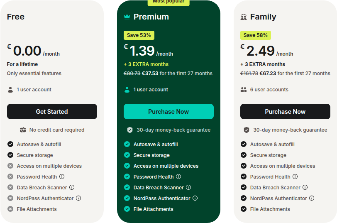Click the Family plan people icon
Screen dimensions: 337x223
tap(244, 17)
